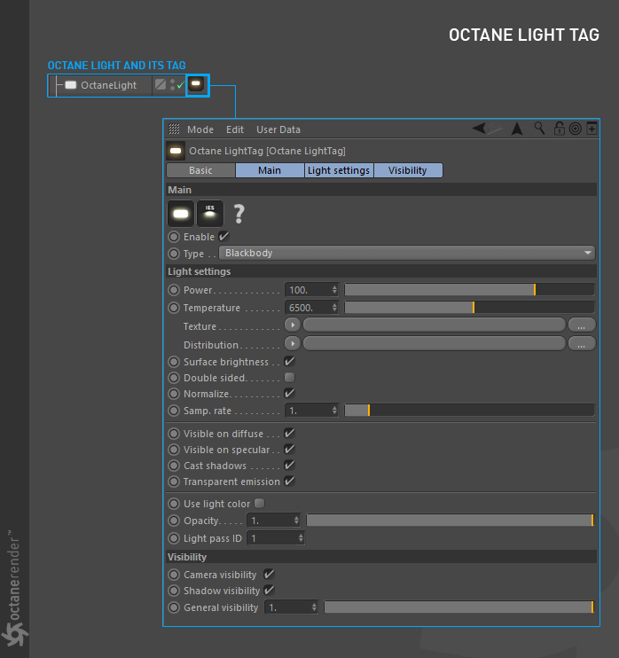The height and width of the screenshot is (658, 619).
Task: Toggle the Enable checkbox
Action: coord(223,236)
